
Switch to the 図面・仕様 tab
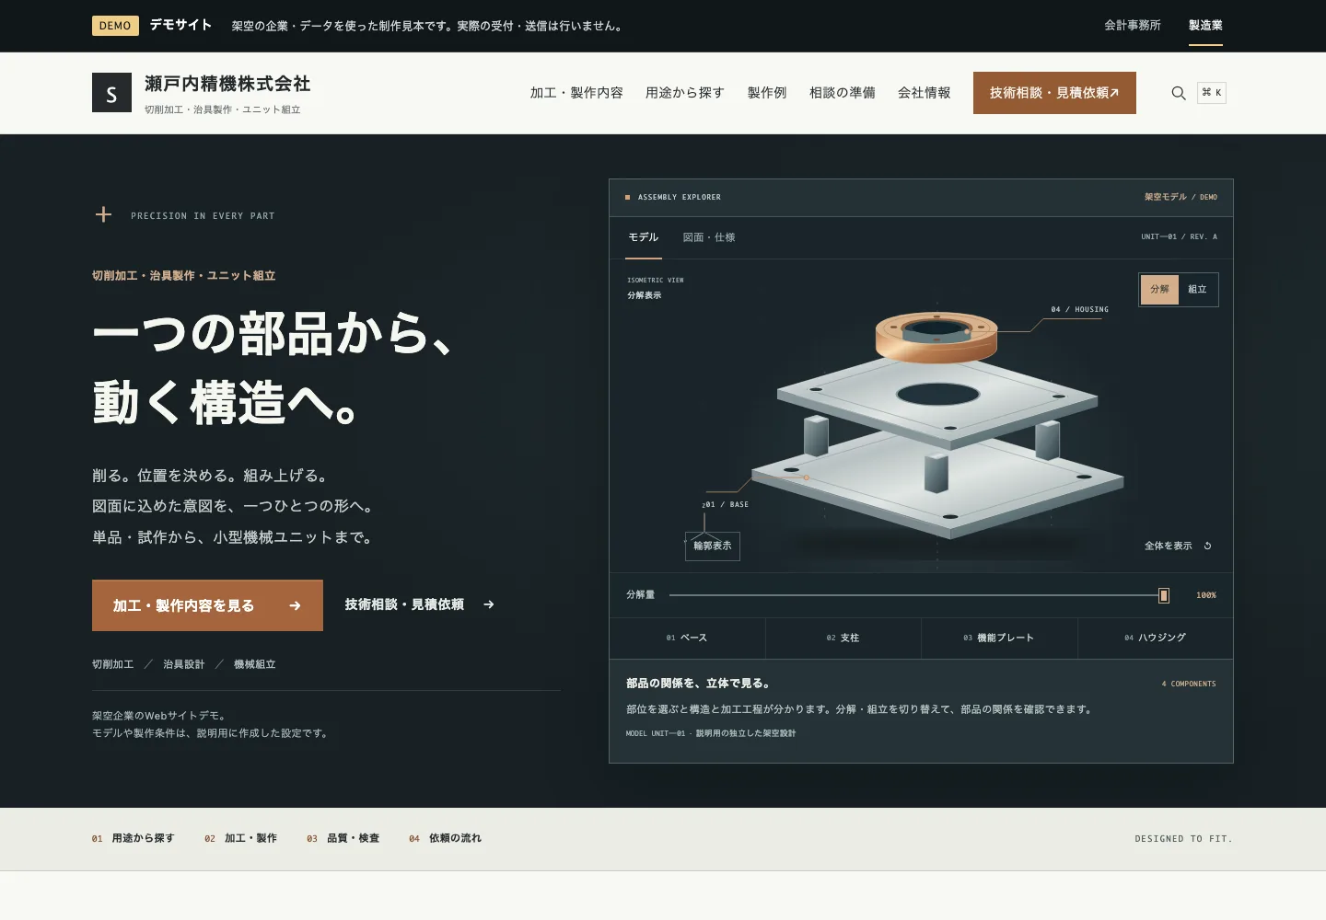coord(709,237)
